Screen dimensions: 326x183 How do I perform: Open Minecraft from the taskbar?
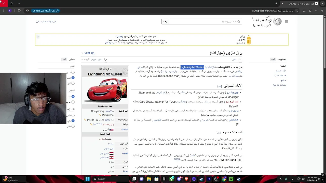click(231, 179)
